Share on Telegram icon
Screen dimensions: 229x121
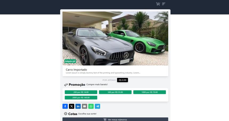pyautogui.click(x=97, y=106)
